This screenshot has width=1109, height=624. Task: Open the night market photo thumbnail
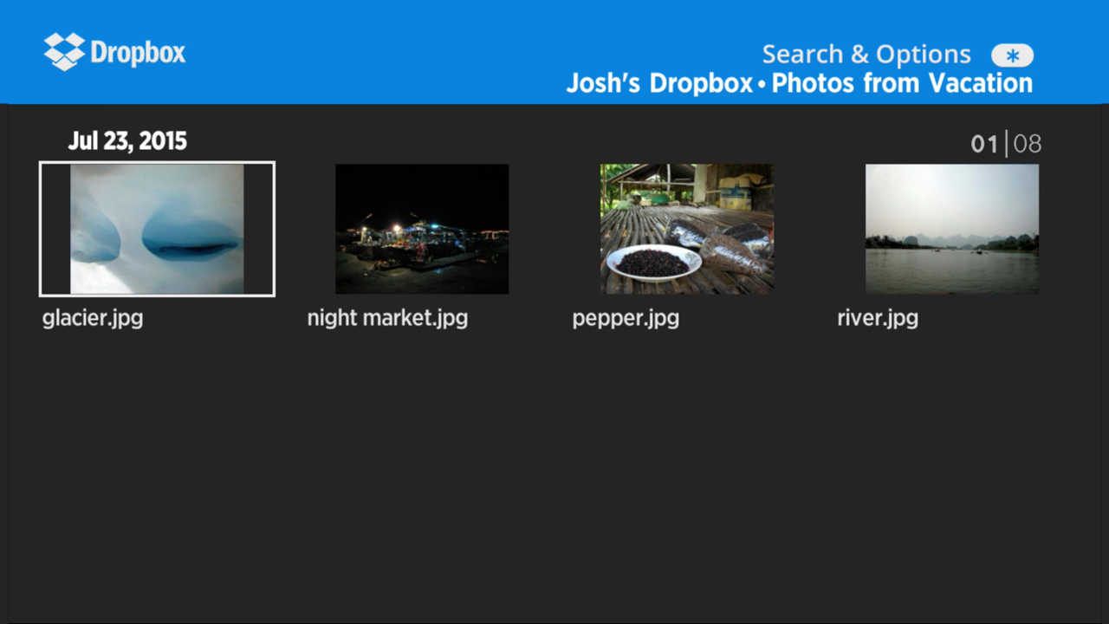click(x=422, y=229)
